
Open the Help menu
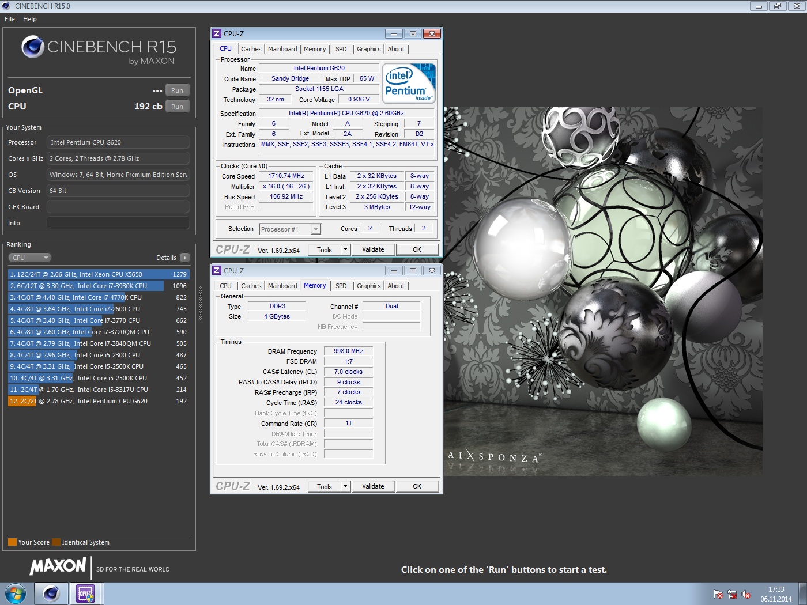(30, 19)
